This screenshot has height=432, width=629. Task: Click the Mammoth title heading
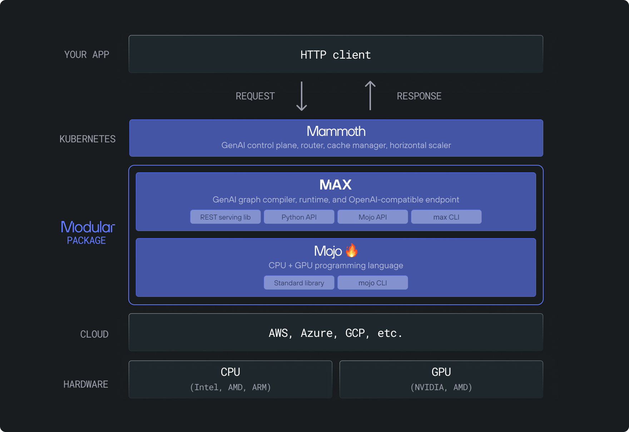click(336, 131)
